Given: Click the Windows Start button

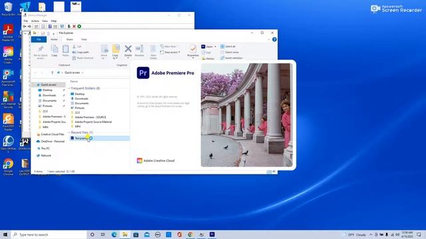Looking at the screenshot, I should click(x=5, y=234).
